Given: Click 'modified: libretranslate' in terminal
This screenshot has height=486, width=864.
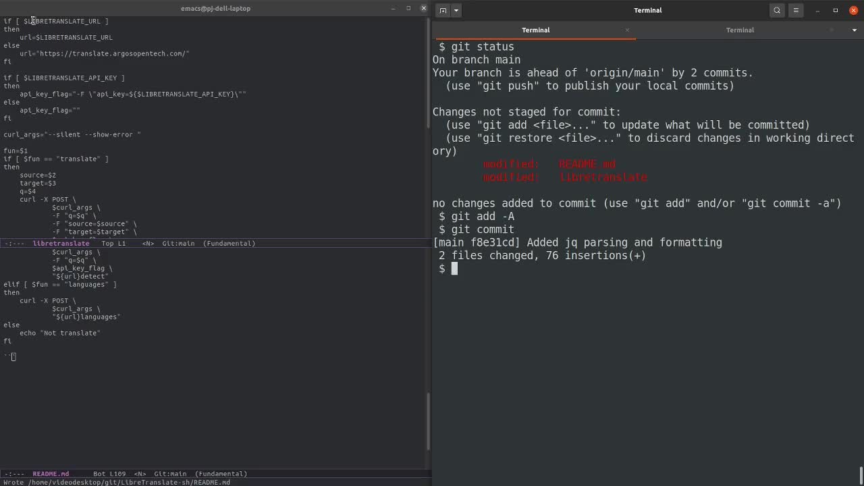Looking at the screenshot, I should [565, 177].
